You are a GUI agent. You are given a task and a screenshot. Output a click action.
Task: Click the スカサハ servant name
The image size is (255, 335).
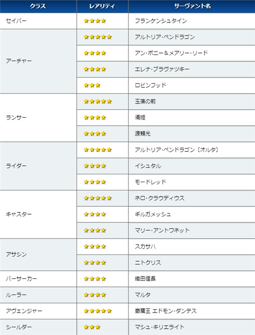145,247
